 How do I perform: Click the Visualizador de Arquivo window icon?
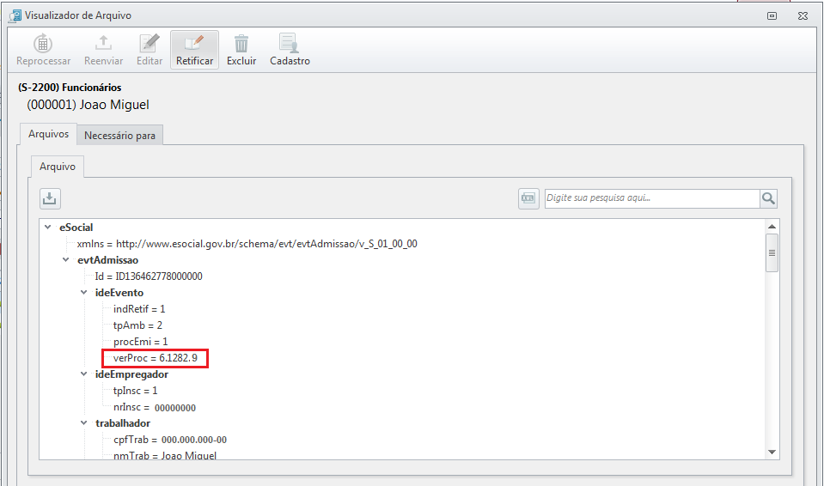pyautogui.click(x=15, y=15)
